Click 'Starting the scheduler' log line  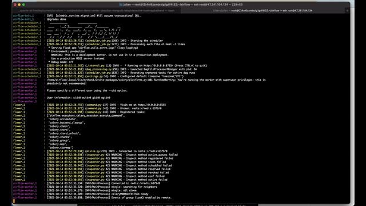105,41
